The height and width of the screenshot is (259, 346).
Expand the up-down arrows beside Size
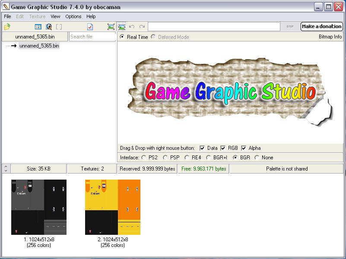pos(6,169)
